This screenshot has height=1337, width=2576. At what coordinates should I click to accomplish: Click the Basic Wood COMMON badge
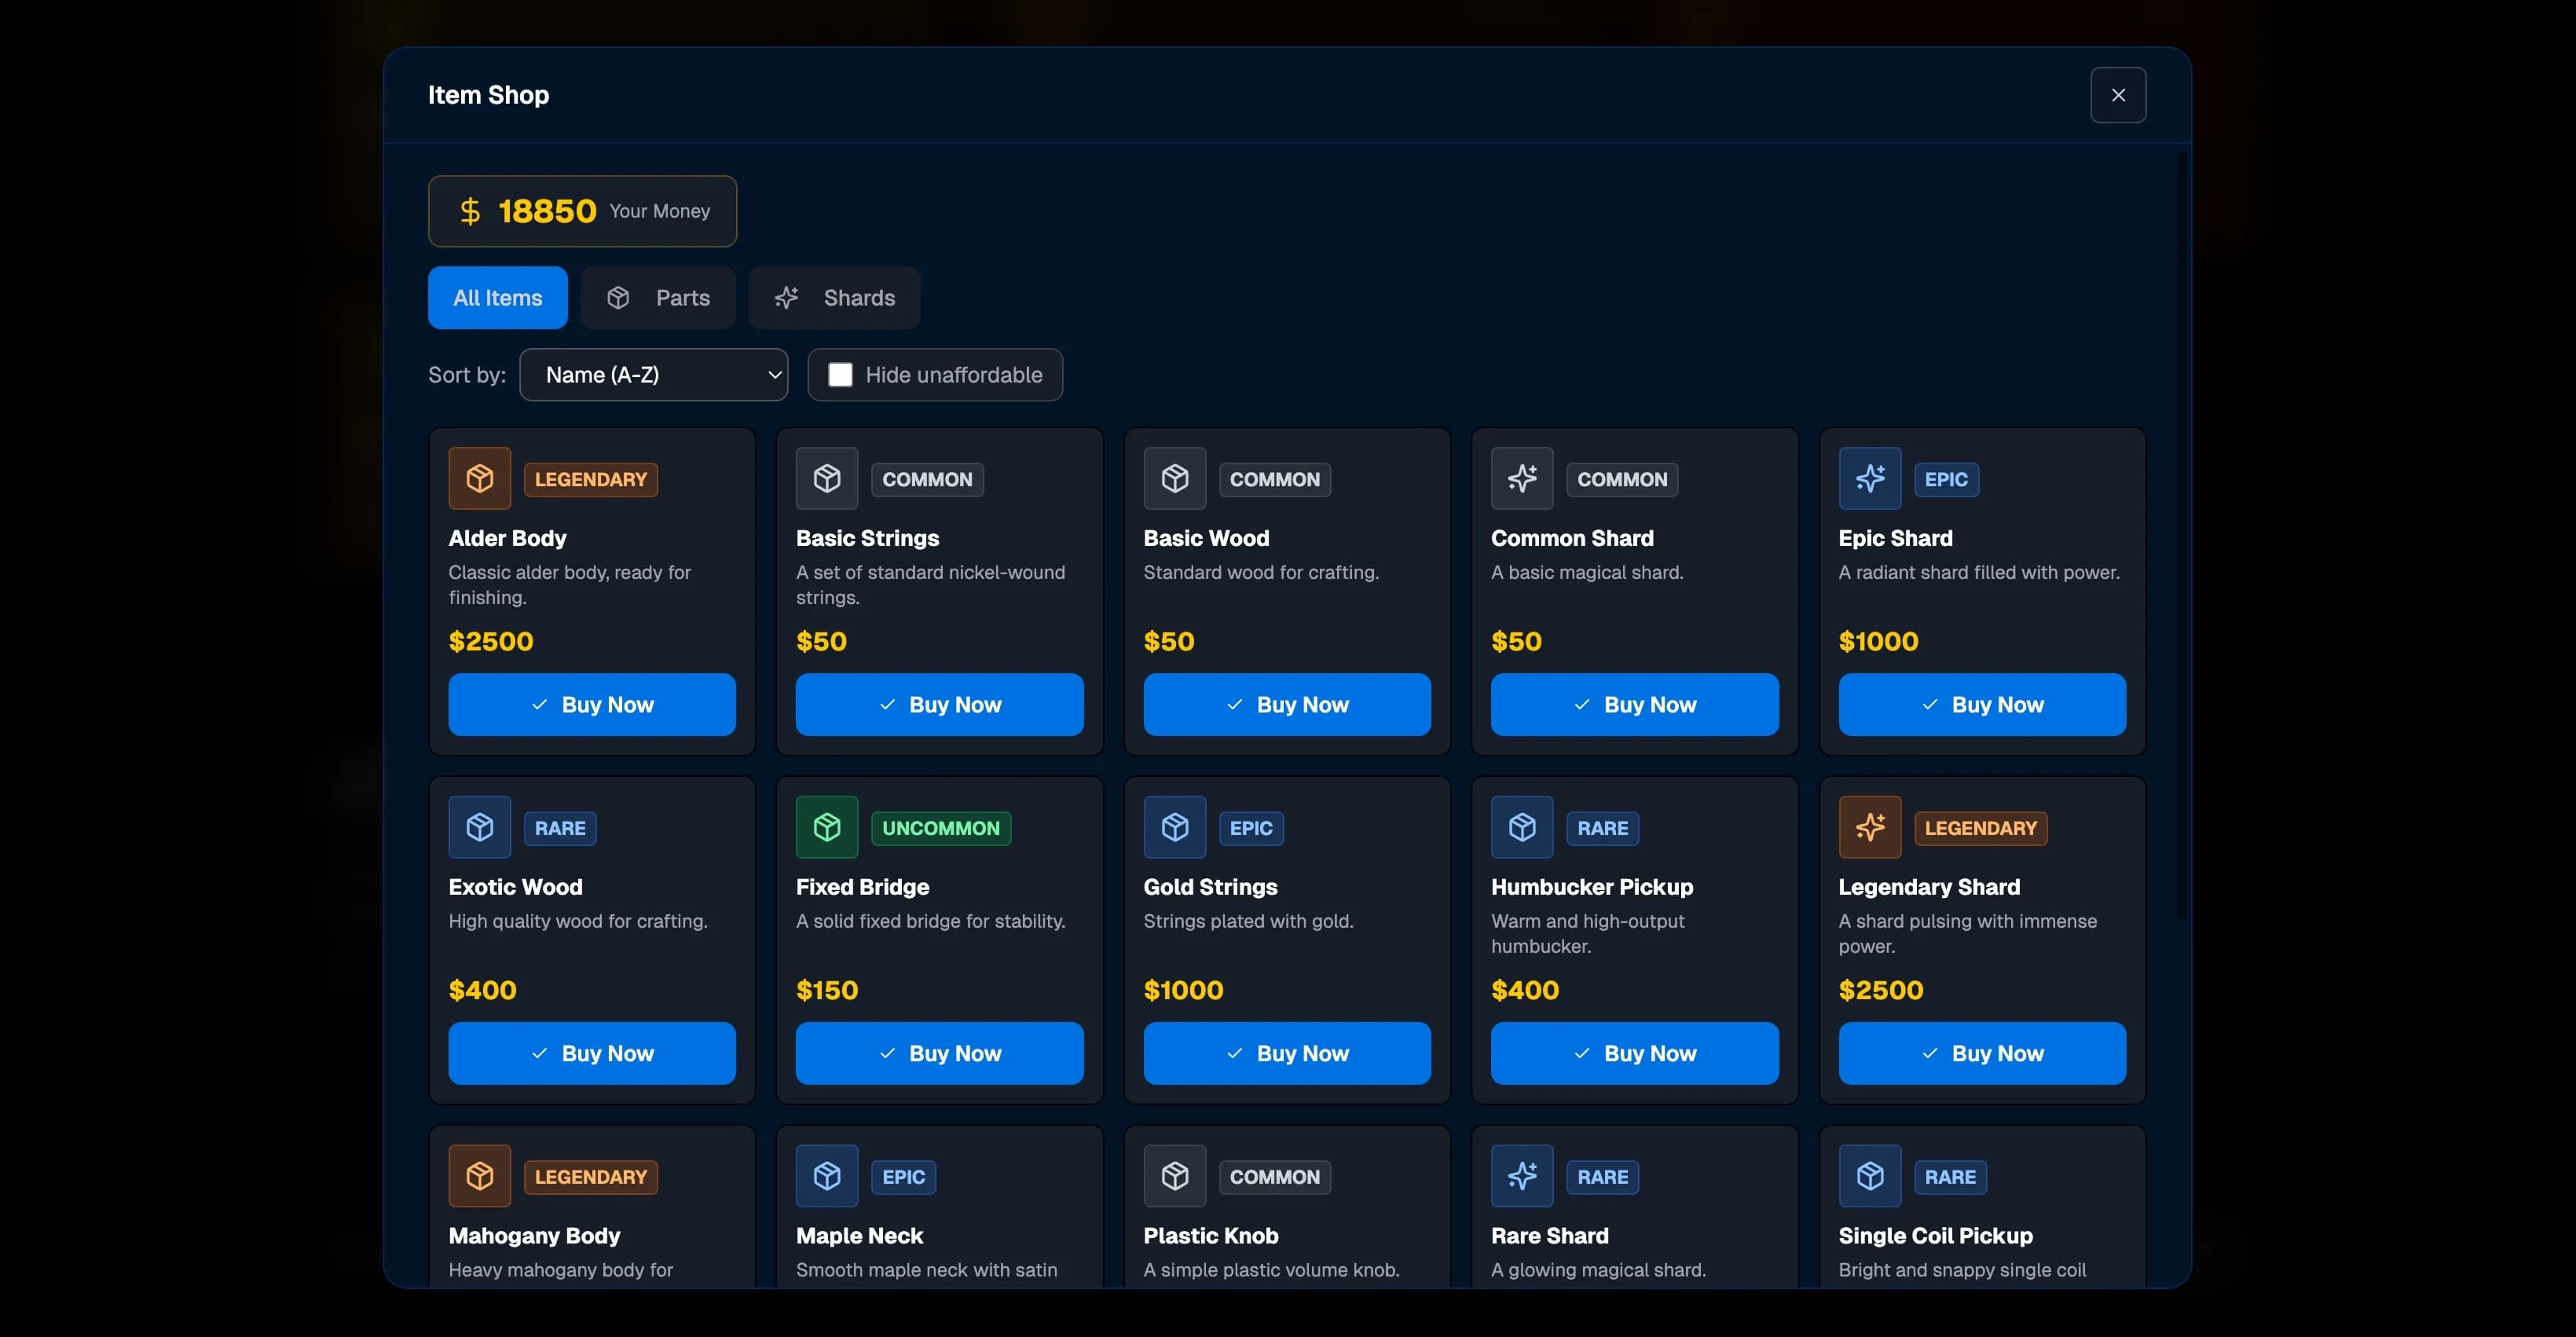click(x=1275, y=480)
